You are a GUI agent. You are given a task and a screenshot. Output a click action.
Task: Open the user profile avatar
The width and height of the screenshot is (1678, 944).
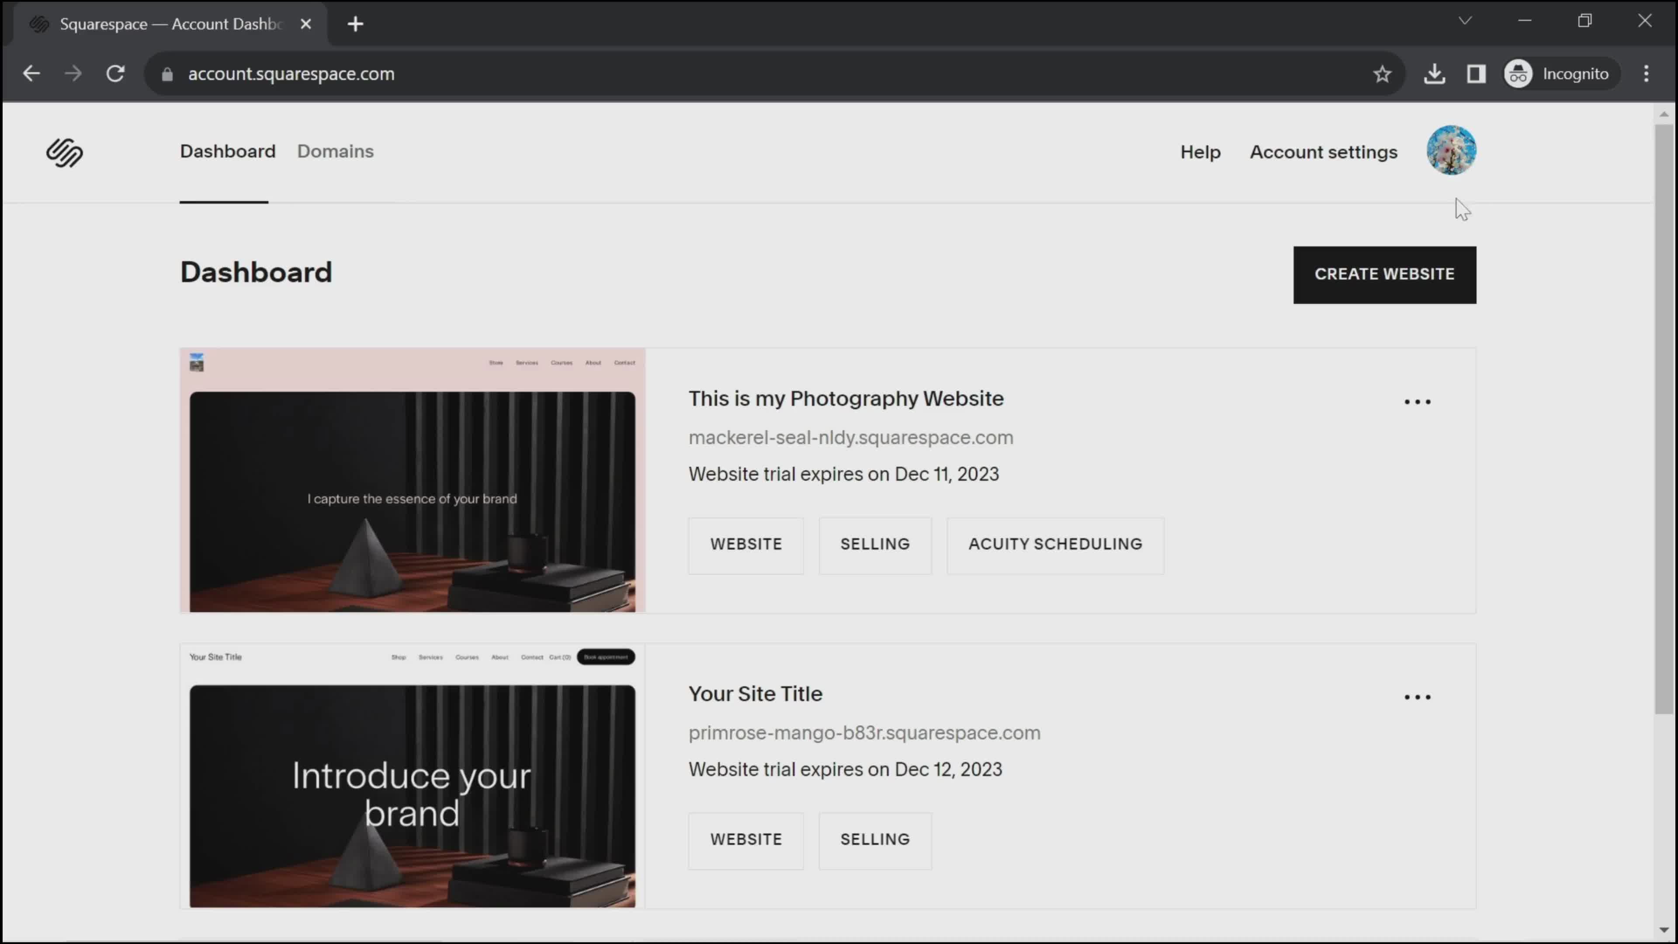coord(1451,150)
